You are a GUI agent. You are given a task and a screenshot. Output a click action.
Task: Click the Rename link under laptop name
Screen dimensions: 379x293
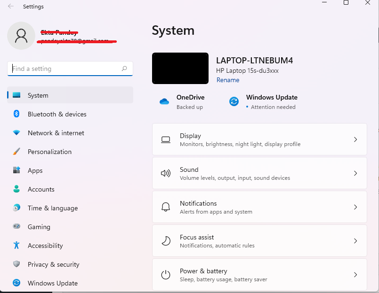[x=228, y=80]
